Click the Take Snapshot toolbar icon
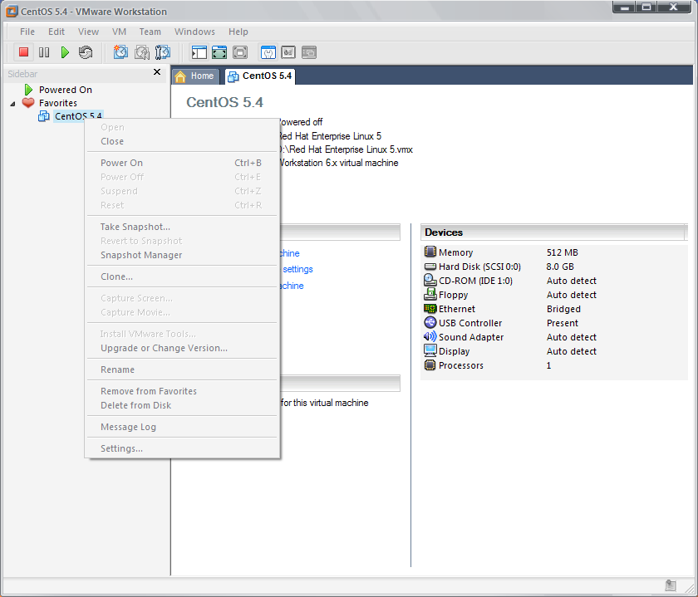The image size is (698, 597). (120, 52)
